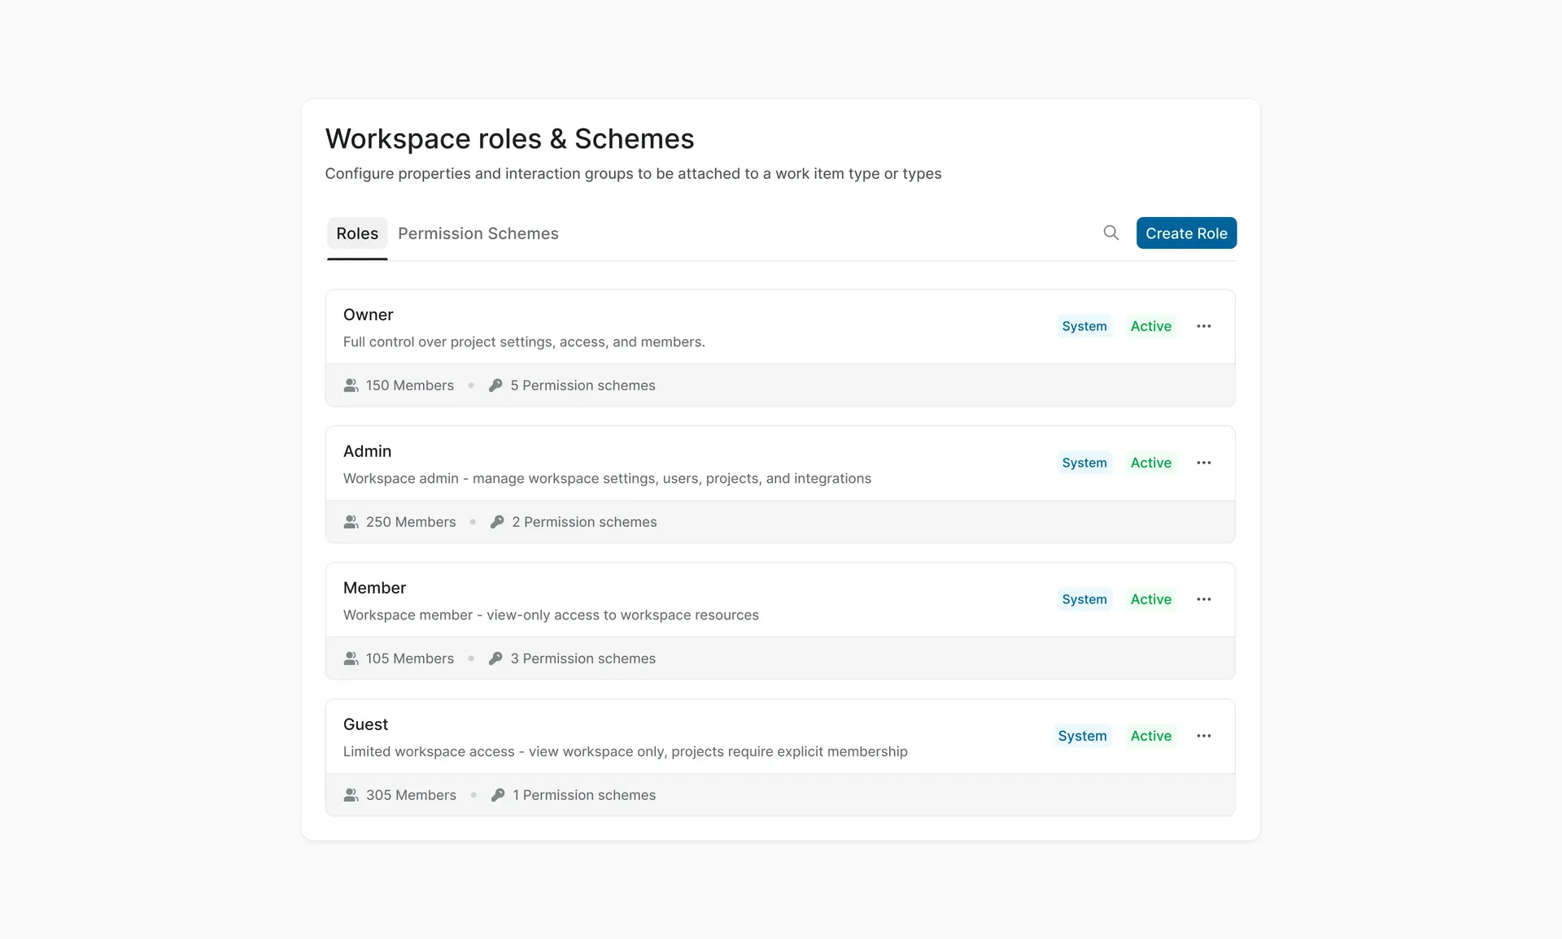Open the three-dot menu for Admin role

click(x=1203, y=463)
